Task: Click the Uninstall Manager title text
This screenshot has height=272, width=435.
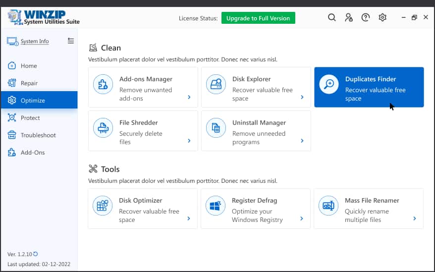Action: pyautogui.click(x=259, y=123)
